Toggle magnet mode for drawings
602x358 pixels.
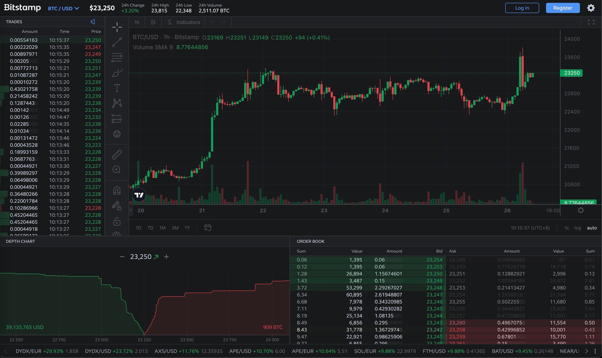[x=117, y=190]
